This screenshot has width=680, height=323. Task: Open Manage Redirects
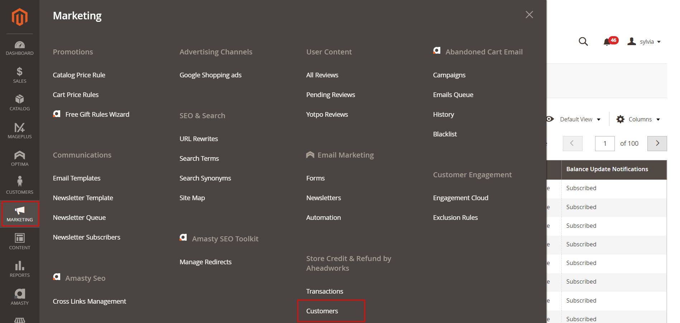coord(206,262)
